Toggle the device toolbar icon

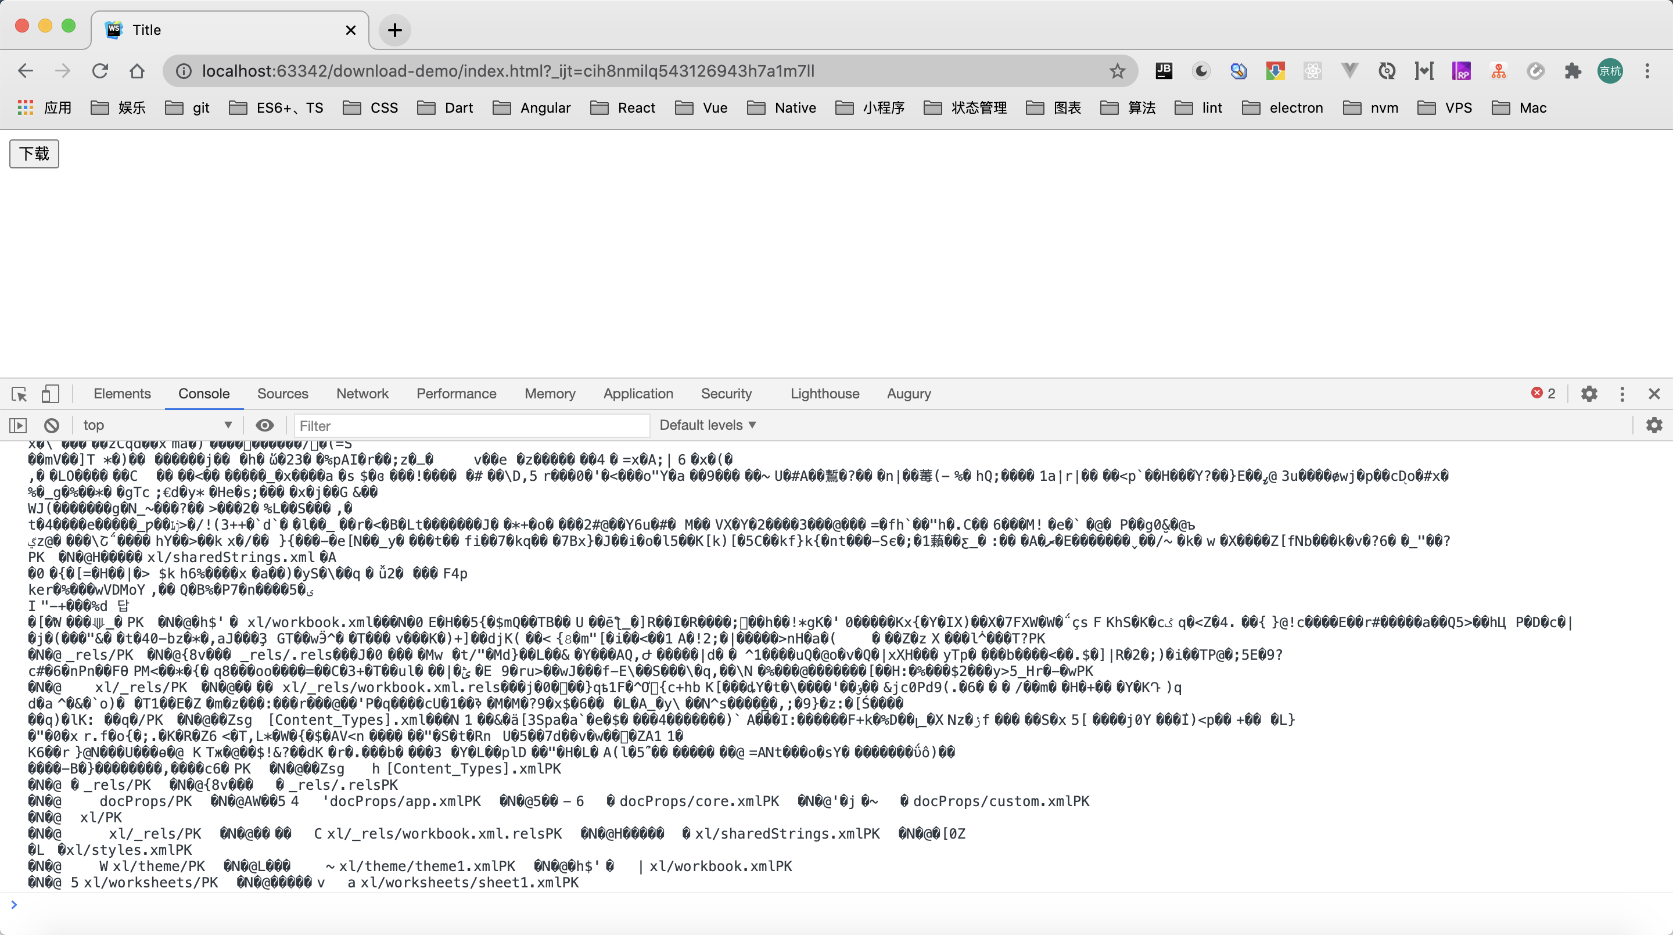[50, 394]
